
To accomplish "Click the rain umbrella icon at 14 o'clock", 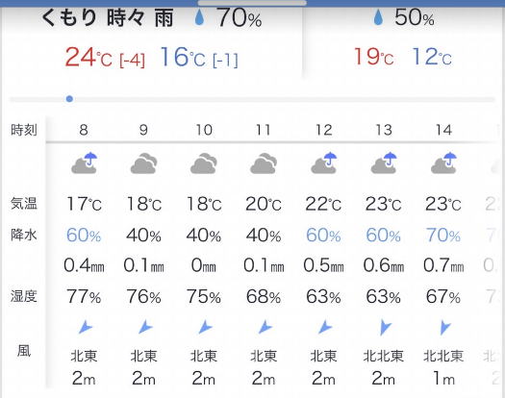I will click(x=443, y=162).
